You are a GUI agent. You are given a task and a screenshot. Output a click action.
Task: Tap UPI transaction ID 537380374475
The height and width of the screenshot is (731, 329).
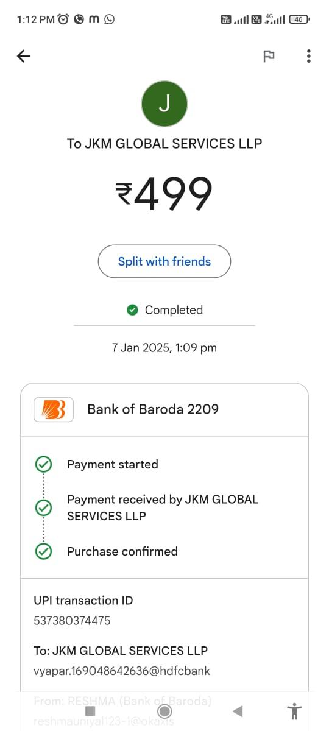coord(72,621)
